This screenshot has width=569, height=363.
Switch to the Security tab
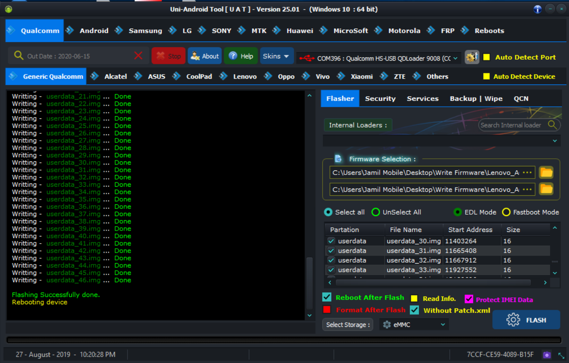point(380,98)
